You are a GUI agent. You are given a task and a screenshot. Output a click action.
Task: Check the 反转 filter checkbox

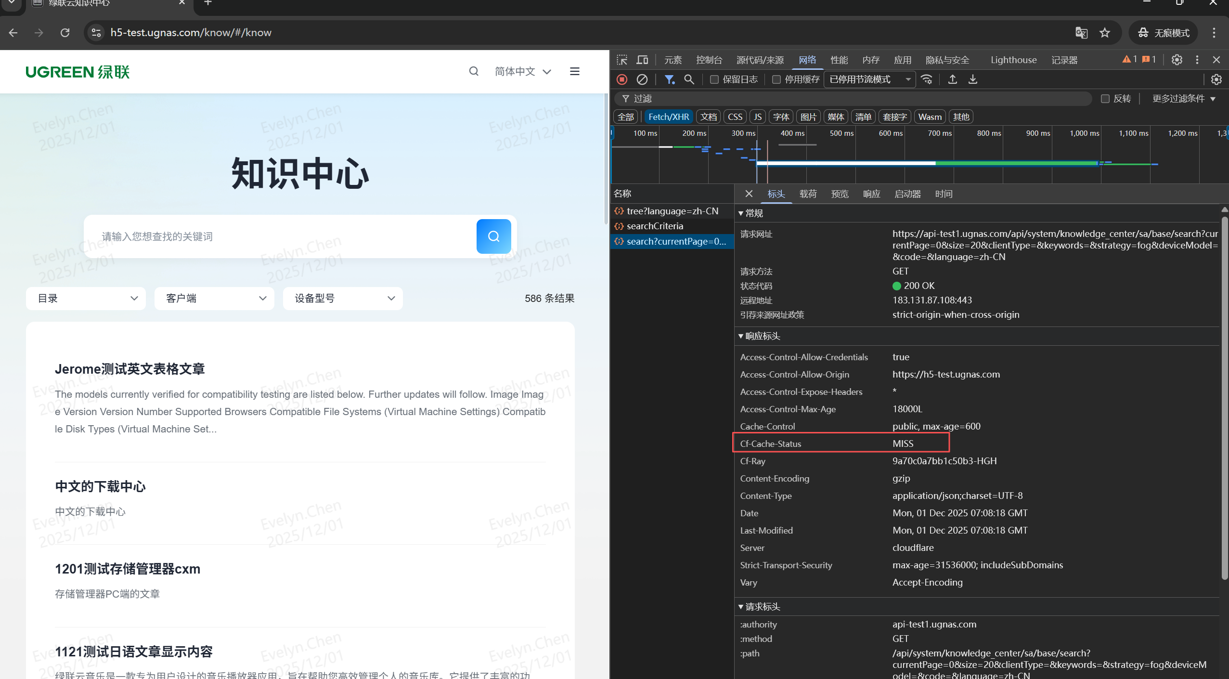(1105, 99)
